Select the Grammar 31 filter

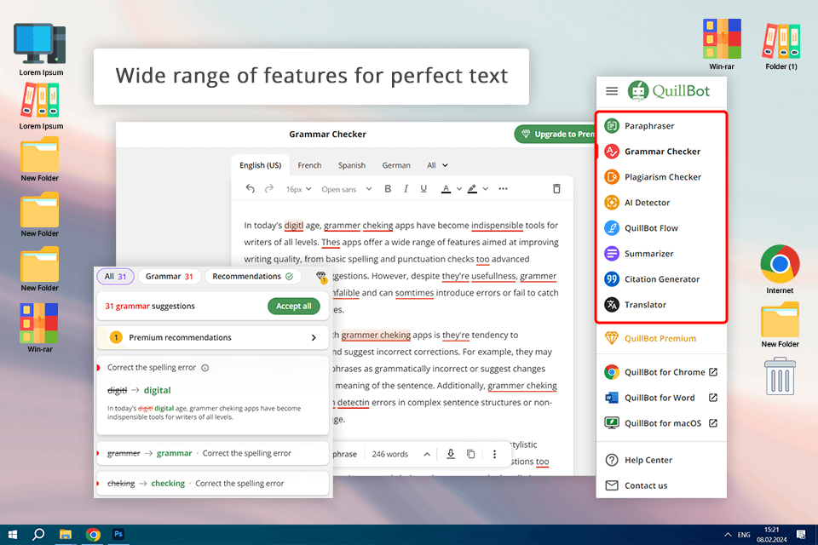click(169, 277)
